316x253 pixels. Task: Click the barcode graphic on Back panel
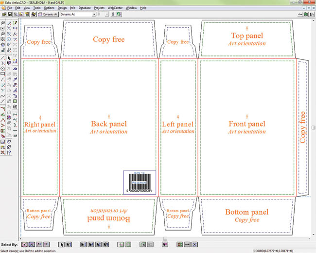[140, 182]
